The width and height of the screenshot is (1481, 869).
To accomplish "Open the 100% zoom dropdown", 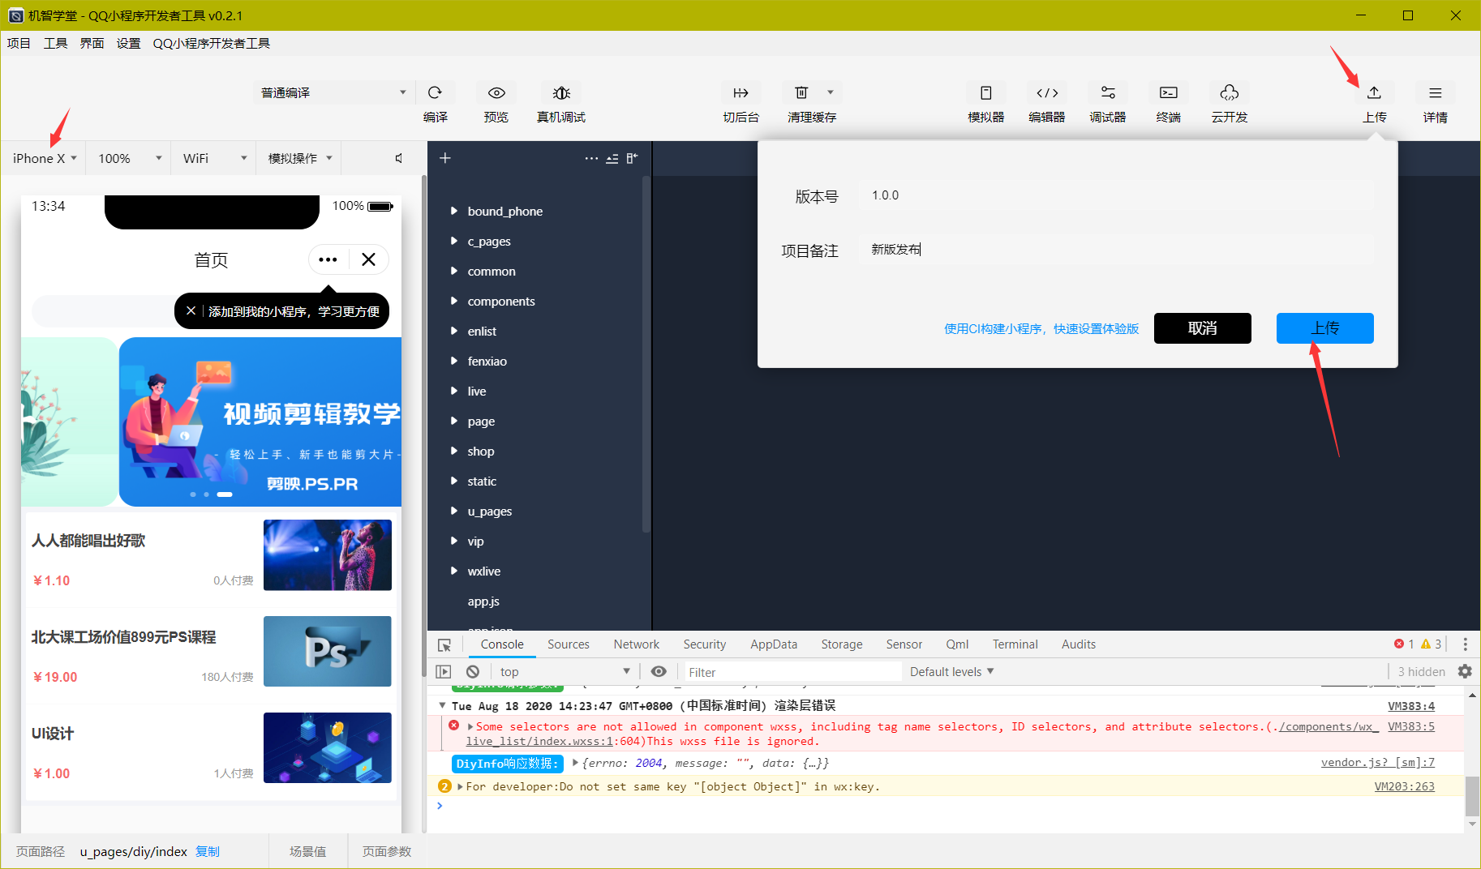I will click(x=130, y=158).
